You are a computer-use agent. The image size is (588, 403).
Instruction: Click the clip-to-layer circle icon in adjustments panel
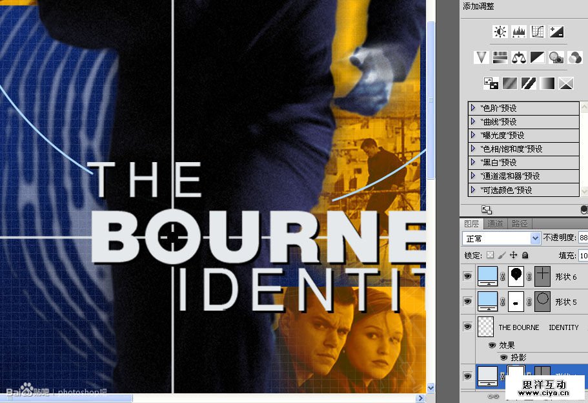tap(584, 210)
